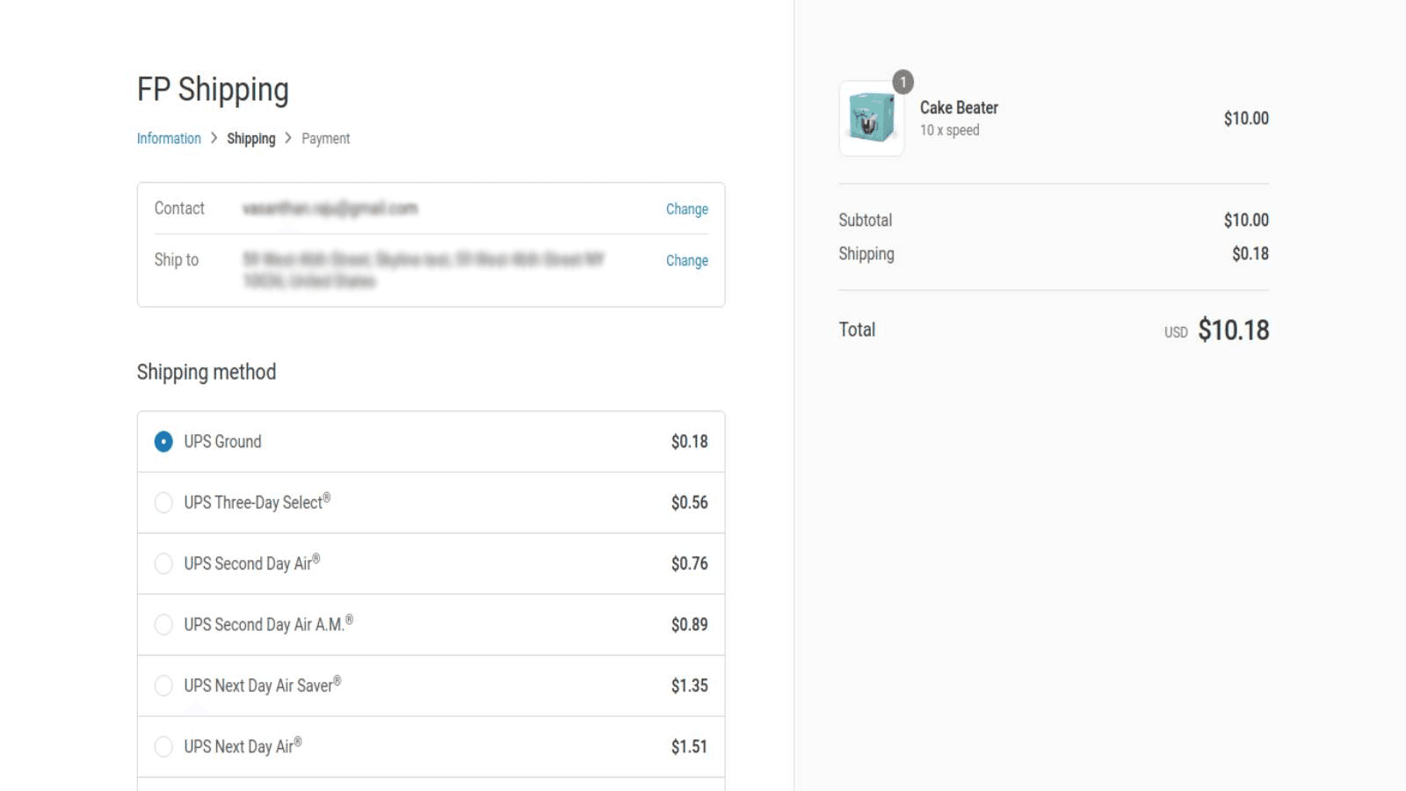Select UPS Next Day Air shipping method

pyautogui.click(x=163, y=746)
